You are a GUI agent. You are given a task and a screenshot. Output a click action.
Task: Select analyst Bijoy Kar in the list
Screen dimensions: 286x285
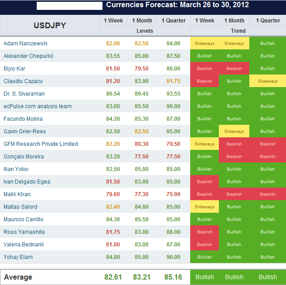click(x=14, y=69)
